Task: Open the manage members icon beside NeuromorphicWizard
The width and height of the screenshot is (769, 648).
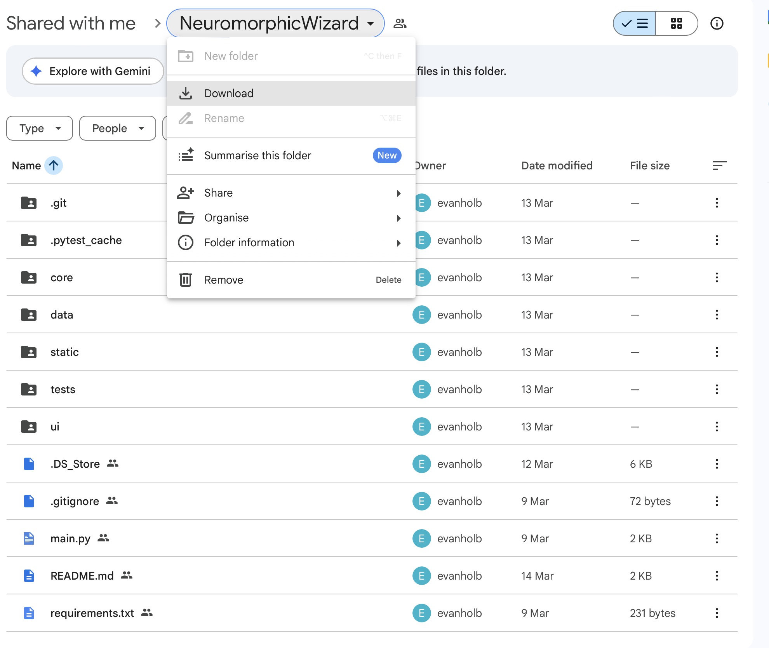Action: [x=400, y=23]
